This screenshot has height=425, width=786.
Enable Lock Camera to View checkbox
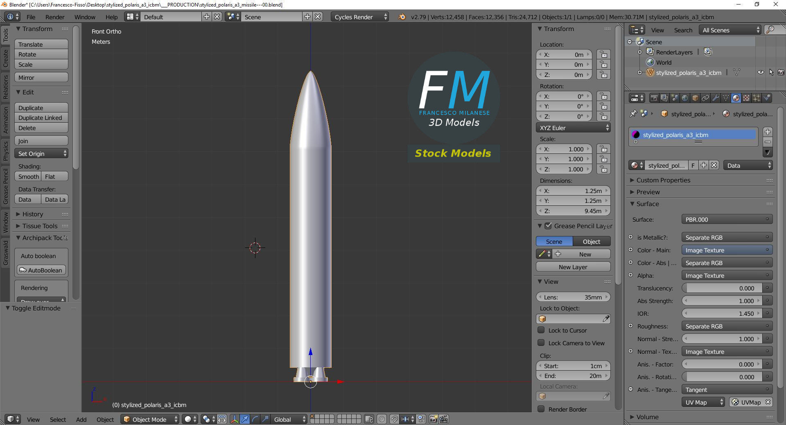[x=541, y=343]
